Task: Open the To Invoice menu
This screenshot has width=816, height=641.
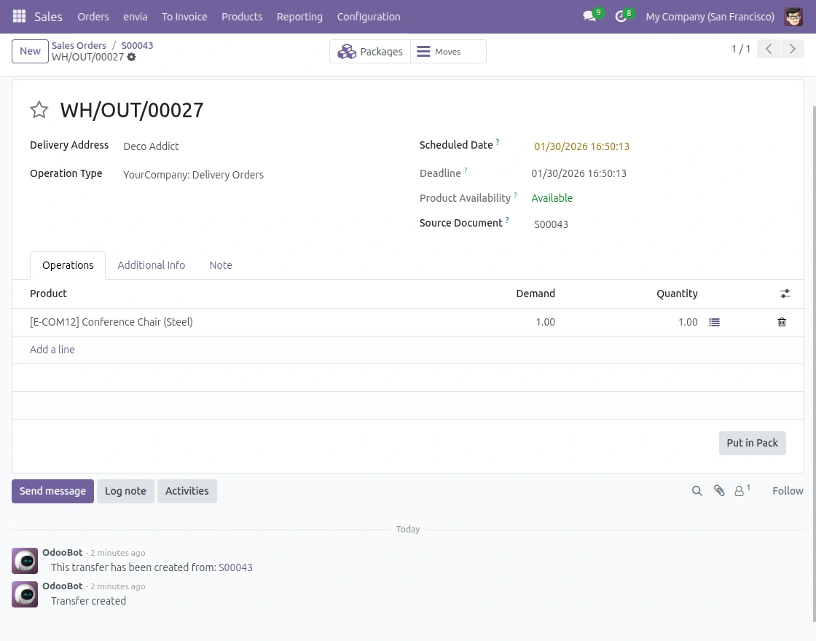Action: (184, 17)
